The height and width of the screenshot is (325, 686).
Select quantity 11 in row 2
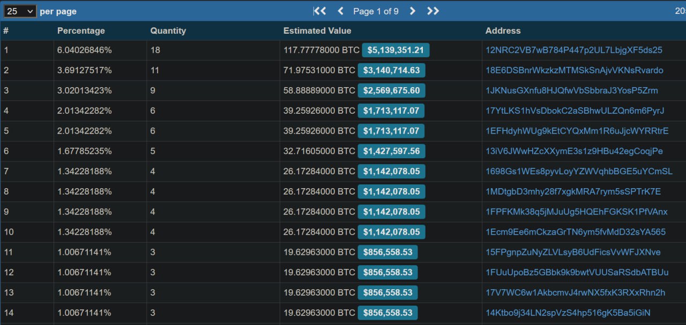pyautogui.click(x=155, y=71)
